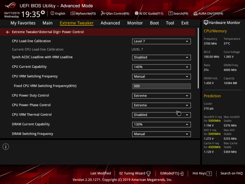The height and width of the screenshot is (184, 245).
Task: Open the CPU Load-line Calibration dropdown
Action: tap(161, 41)
